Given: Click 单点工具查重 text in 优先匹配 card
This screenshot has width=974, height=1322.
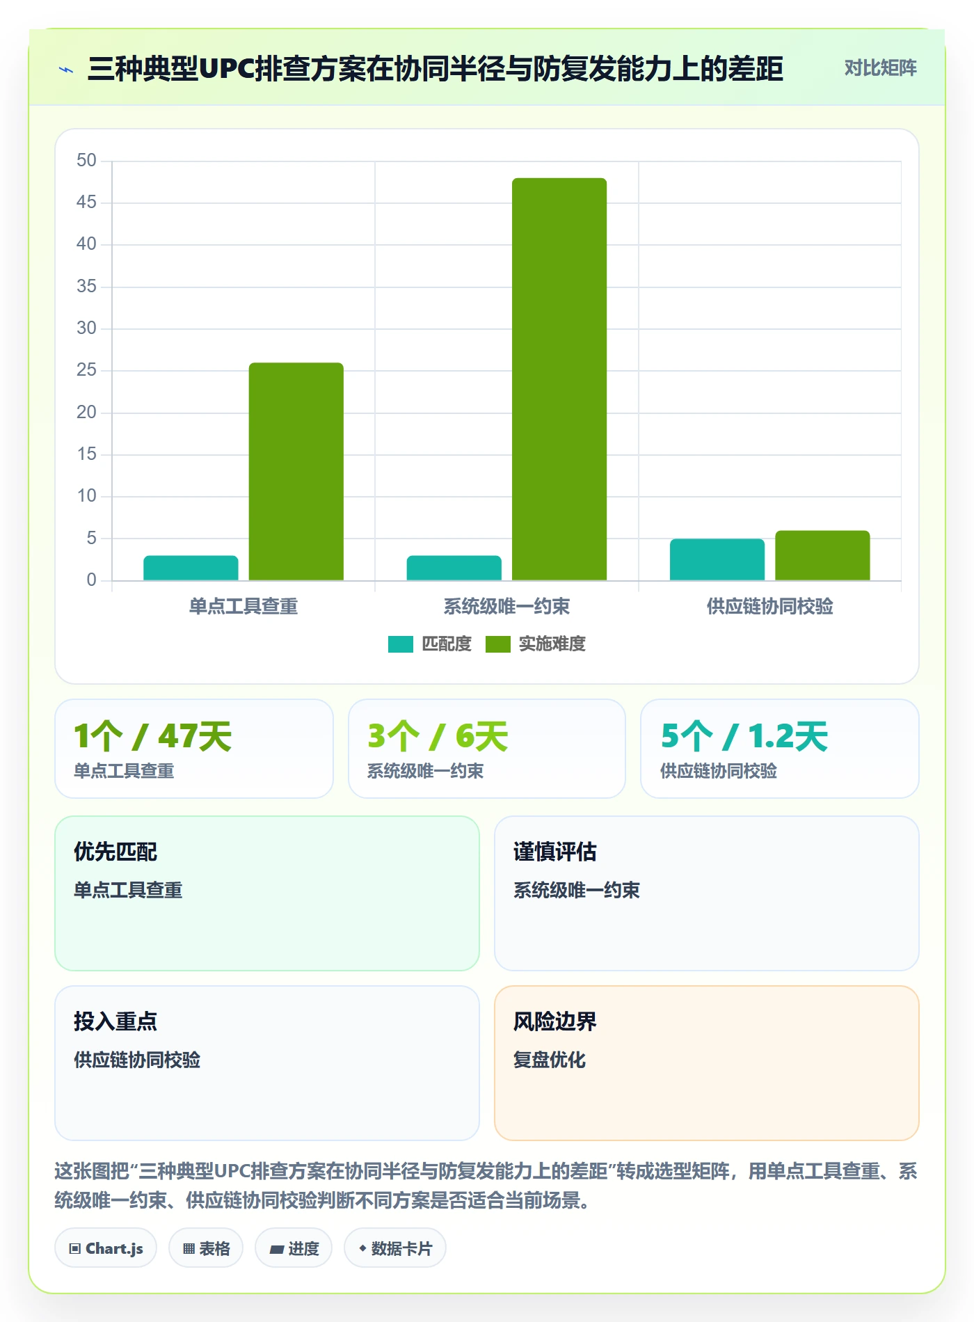Looking at the screenshot, I should (128, 890).
